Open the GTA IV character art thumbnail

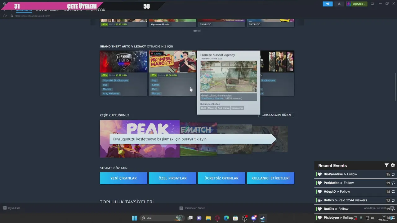[x=277, y=62]
